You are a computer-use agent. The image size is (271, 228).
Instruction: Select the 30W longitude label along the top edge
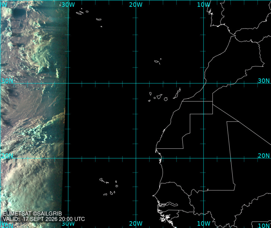68,5
